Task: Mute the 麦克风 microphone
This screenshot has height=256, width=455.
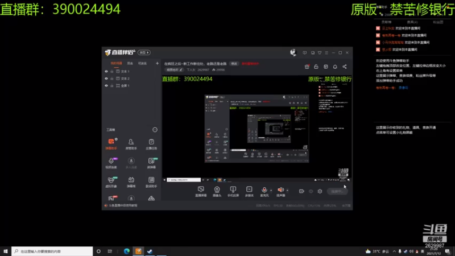Action: coord(264,192)
